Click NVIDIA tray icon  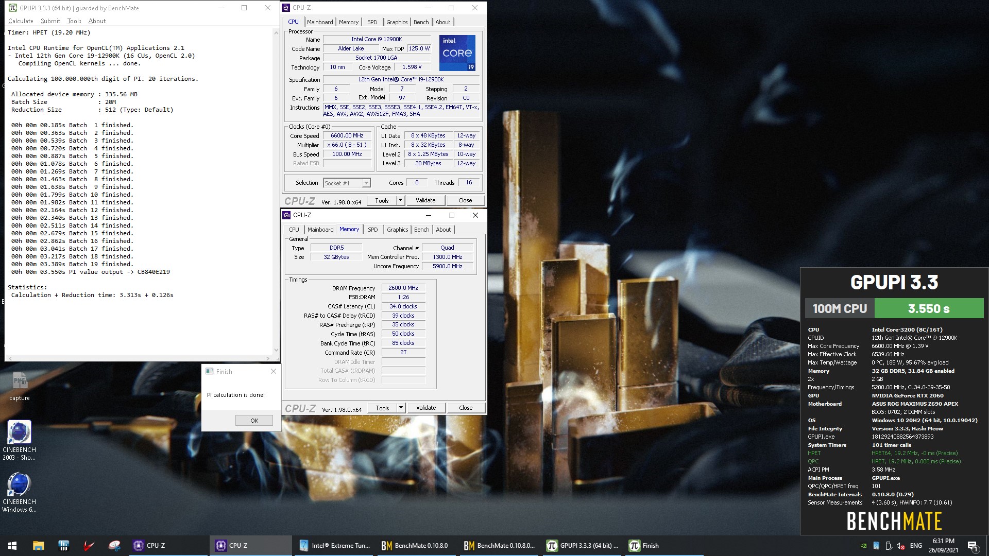pos(864,546)
